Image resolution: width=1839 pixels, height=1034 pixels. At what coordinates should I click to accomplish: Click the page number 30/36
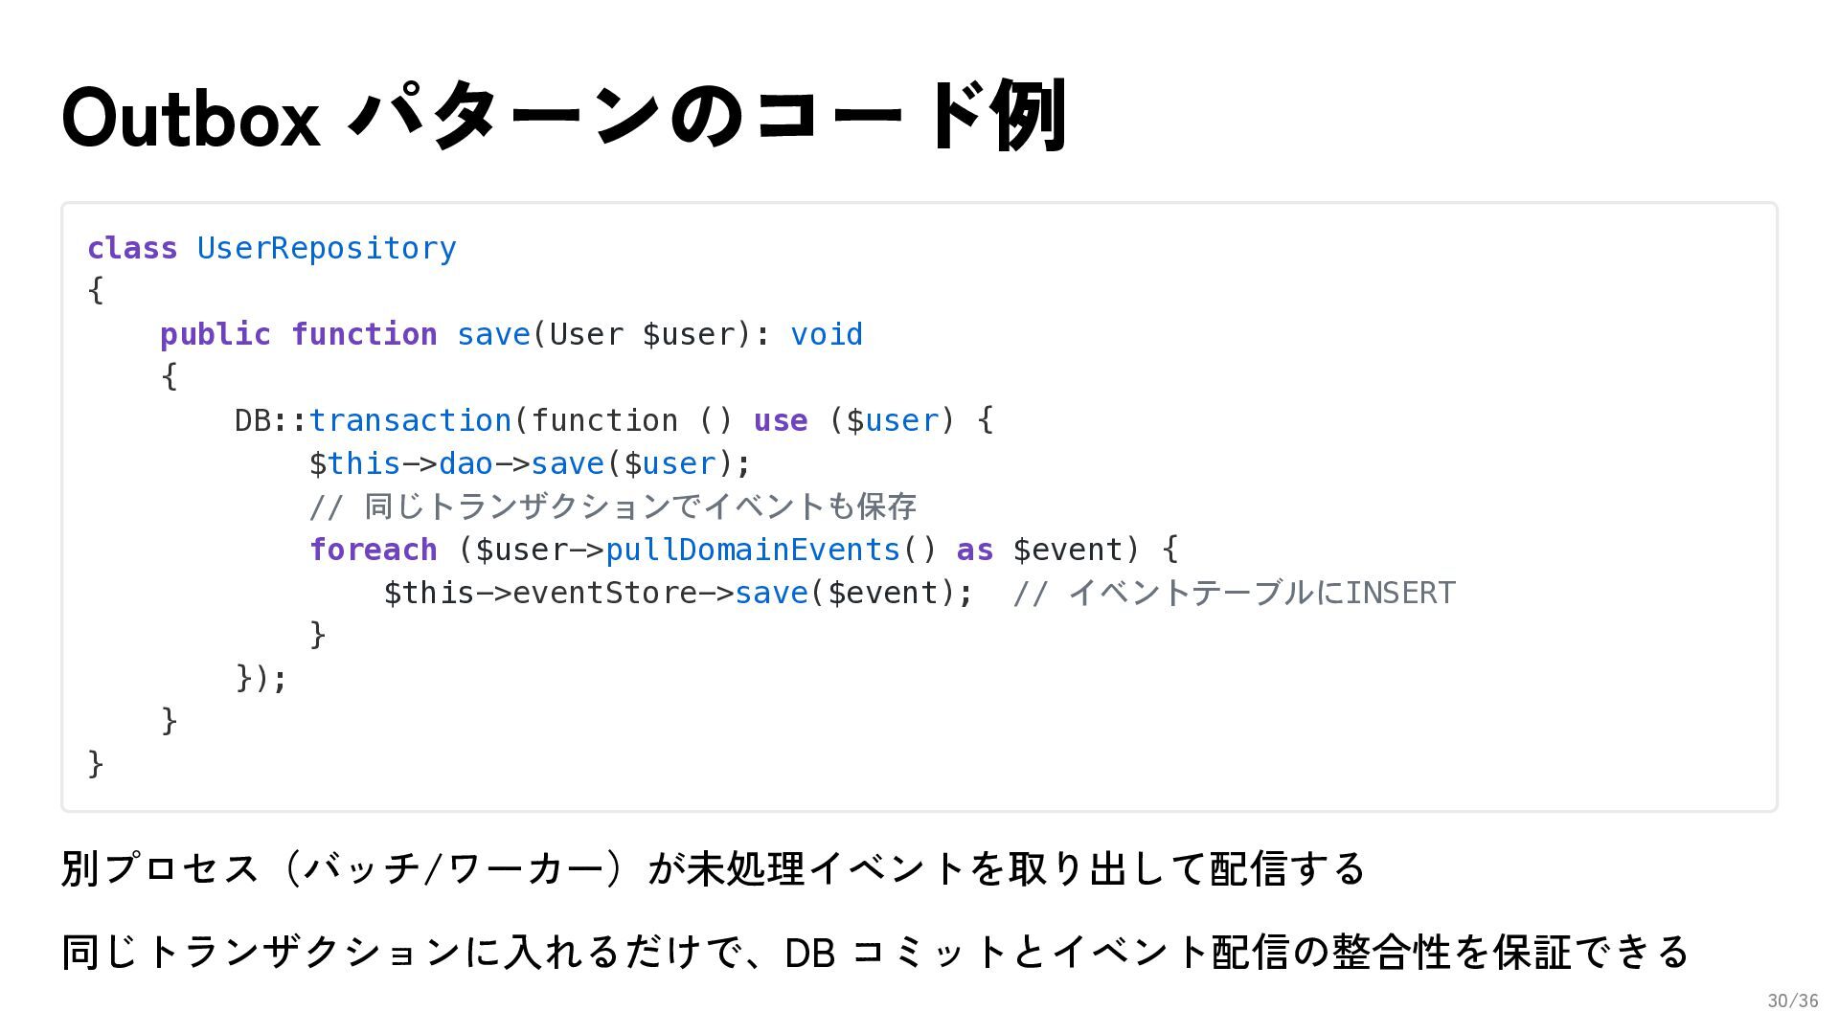1792,1000
